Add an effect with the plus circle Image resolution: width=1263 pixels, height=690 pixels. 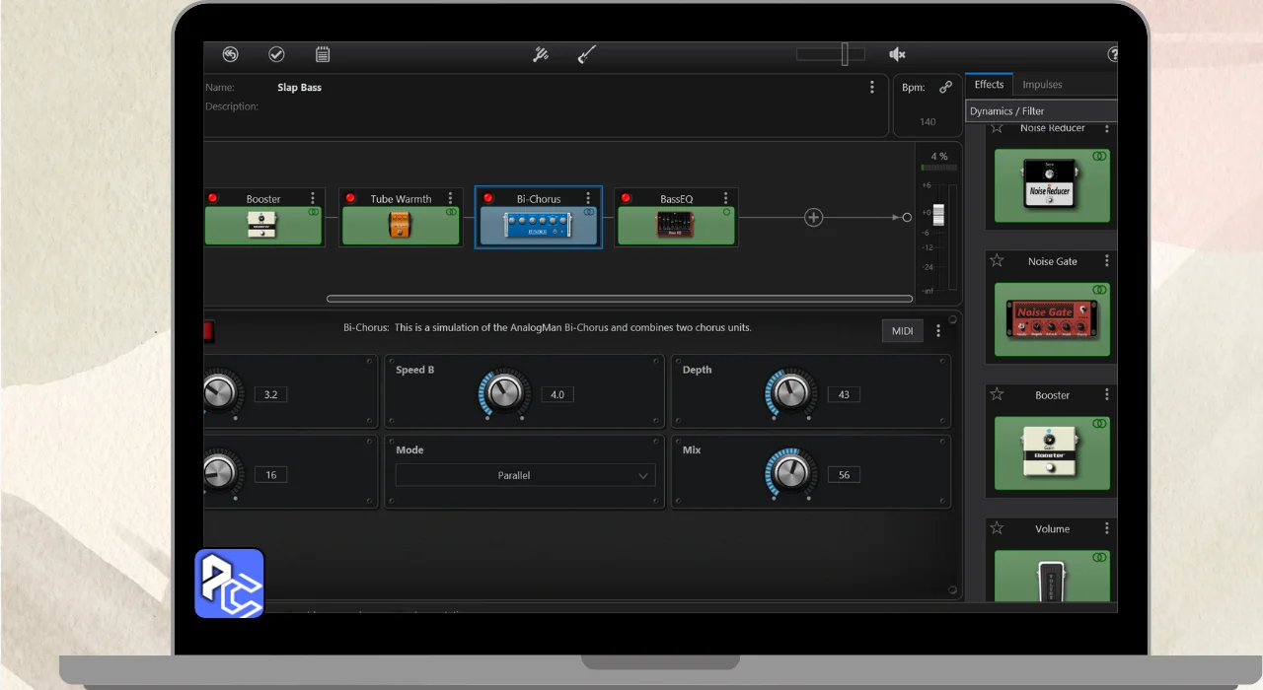[x=813, y=218]
